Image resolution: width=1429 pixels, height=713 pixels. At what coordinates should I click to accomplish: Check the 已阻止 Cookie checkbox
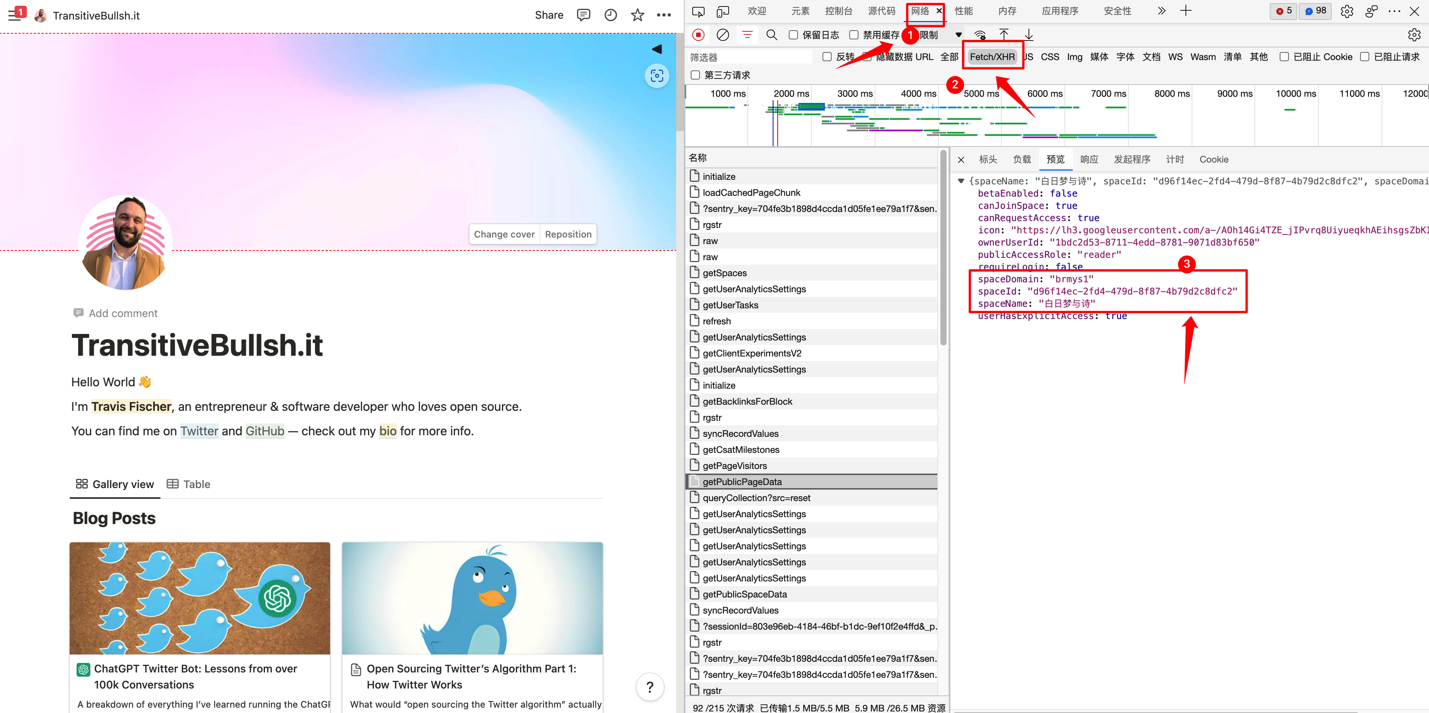pos(1283,57)
